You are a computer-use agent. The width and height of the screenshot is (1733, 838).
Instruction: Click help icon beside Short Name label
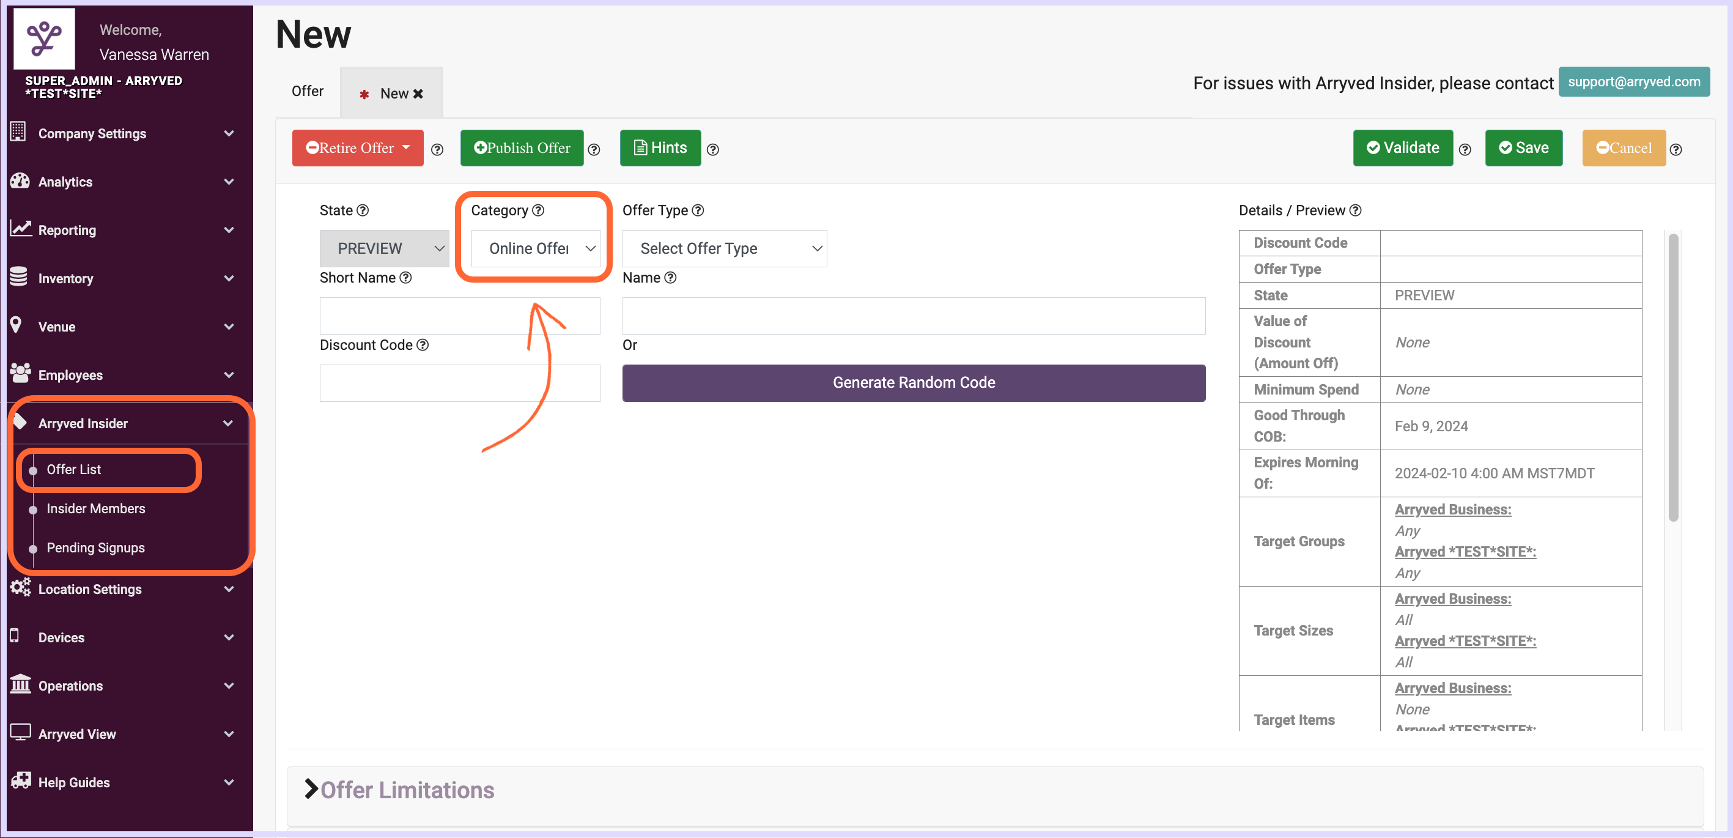click(x=405, y=277)
